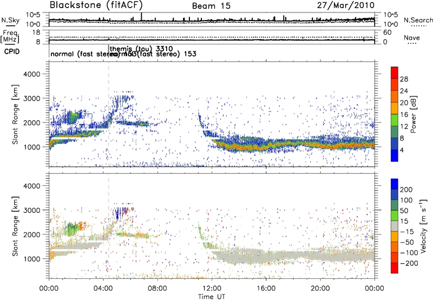Click the '08:00' time axis label

(158, 289)
